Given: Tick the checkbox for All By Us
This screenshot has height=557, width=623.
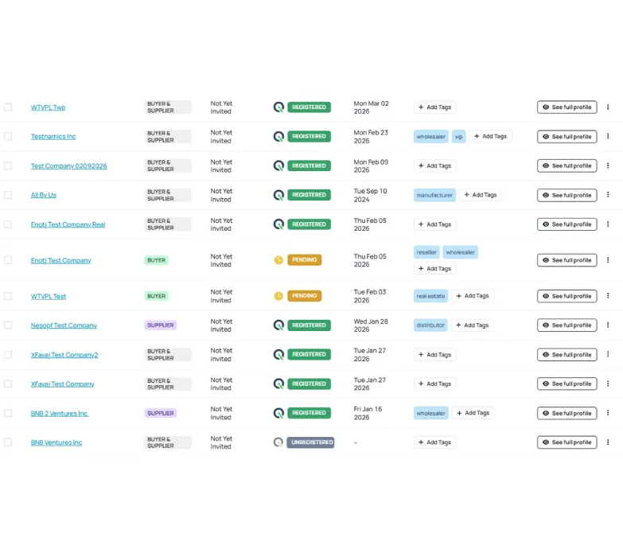Looking at the screenshot, I should pyautogui.click(x=8, y=195).
